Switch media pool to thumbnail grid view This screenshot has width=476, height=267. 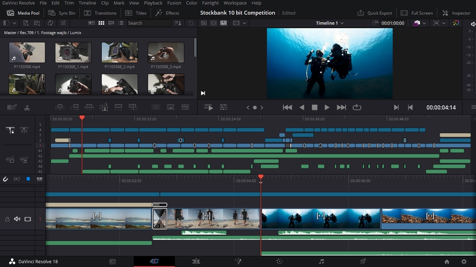101,23
